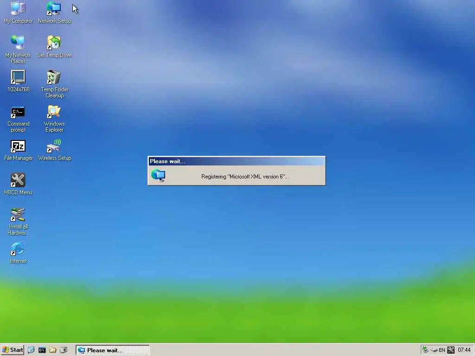Open the HBCD tools tray icon
Image resolution: width=475 pixels, height=356 pixels.
[451, 350]
